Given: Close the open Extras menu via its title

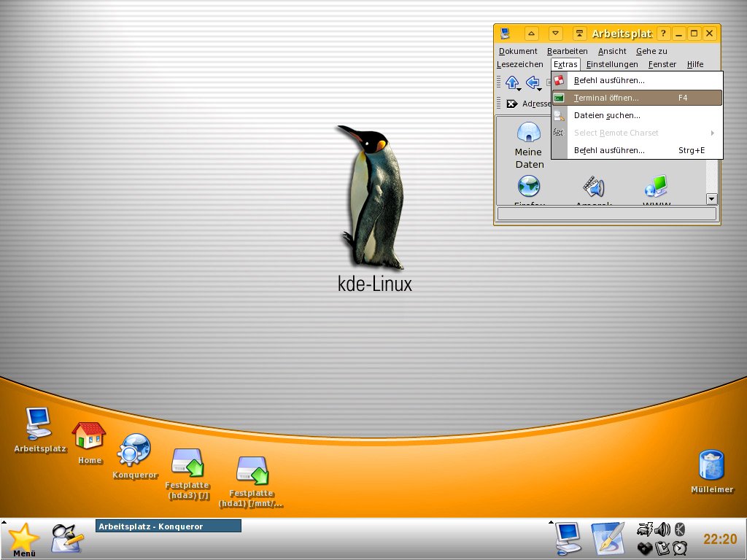Looking at the screenshot, I should point(565,64).
